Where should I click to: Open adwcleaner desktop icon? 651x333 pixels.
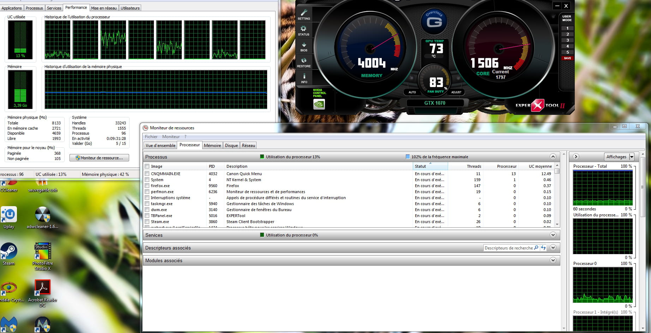point(43,217)
